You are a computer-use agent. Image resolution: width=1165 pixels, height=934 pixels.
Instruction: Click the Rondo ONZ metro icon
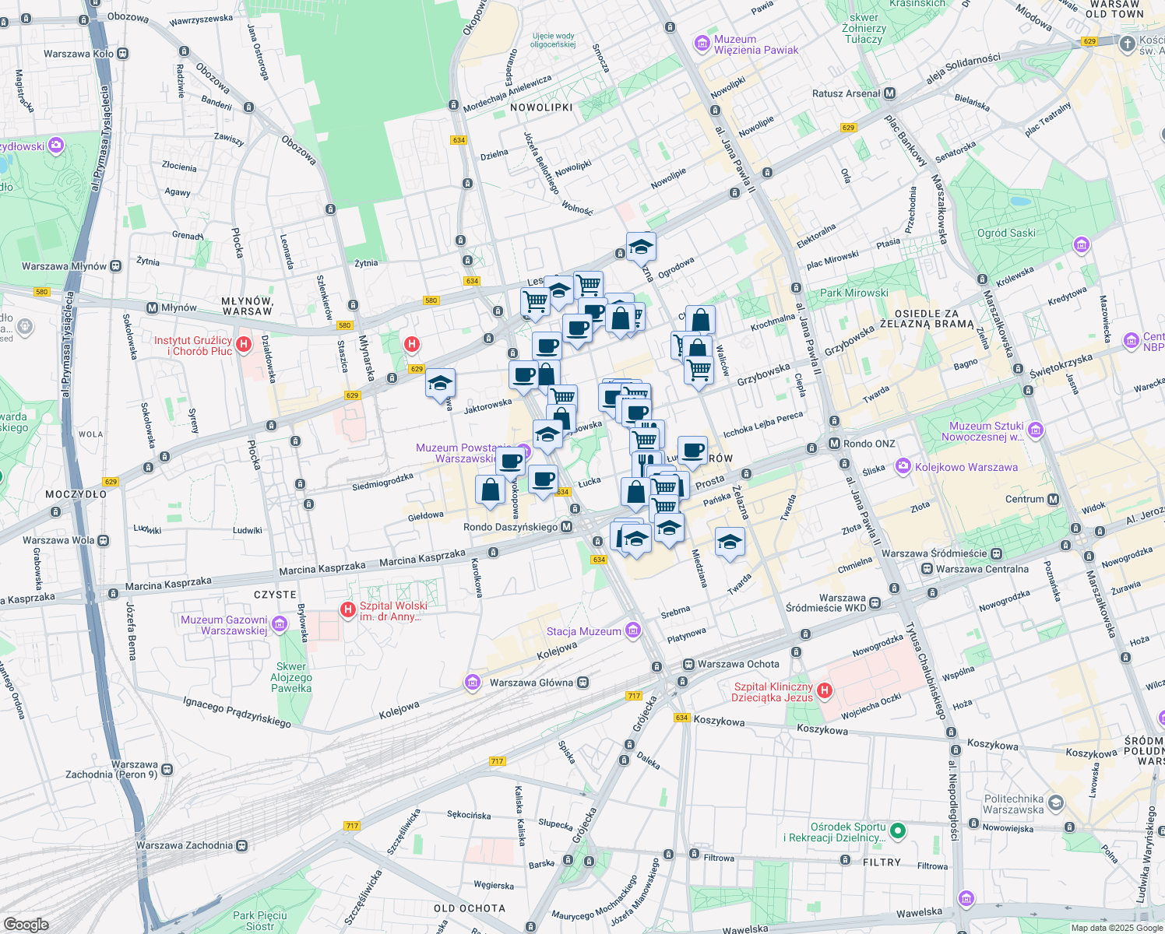pyautogui.click(x=834, y=444)
